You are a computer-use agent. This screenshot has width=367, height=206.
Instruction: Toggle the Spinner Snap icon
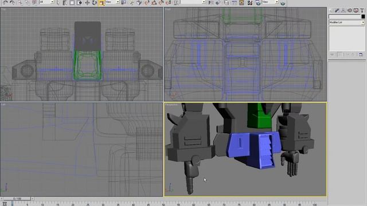click(x=169, y=3)
